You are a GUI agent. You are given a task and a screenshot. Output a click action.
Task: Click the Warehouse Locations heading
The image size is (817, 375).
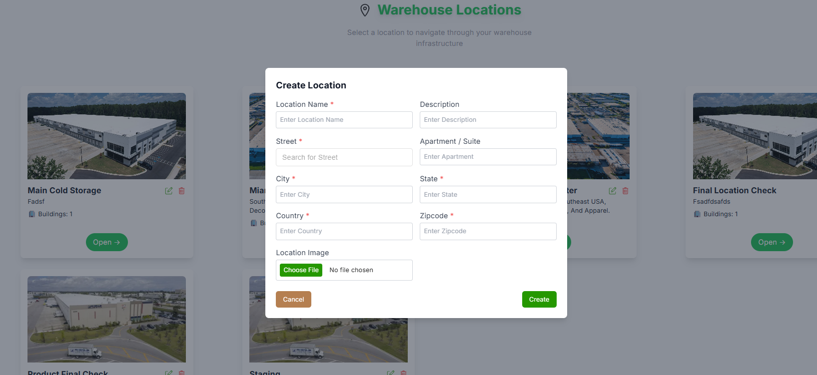[x=449, y=10]
